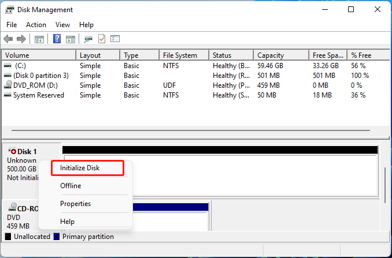Click Show/Hide Action Pane toolbar icon

(x=71, y=39)
